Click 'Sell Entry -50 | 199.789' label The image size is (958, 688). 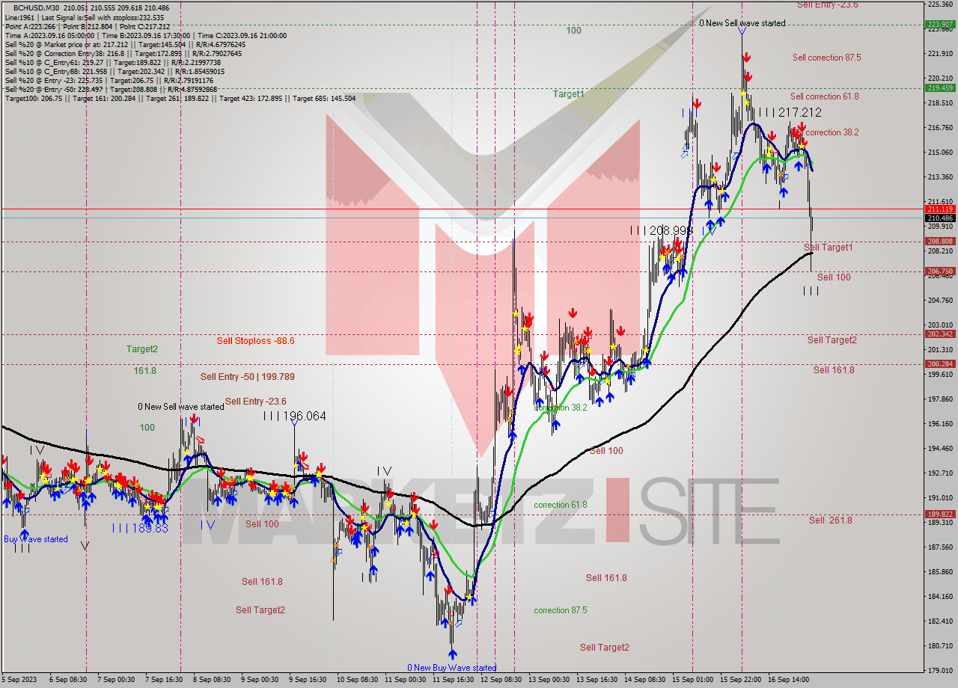(247, 377)
